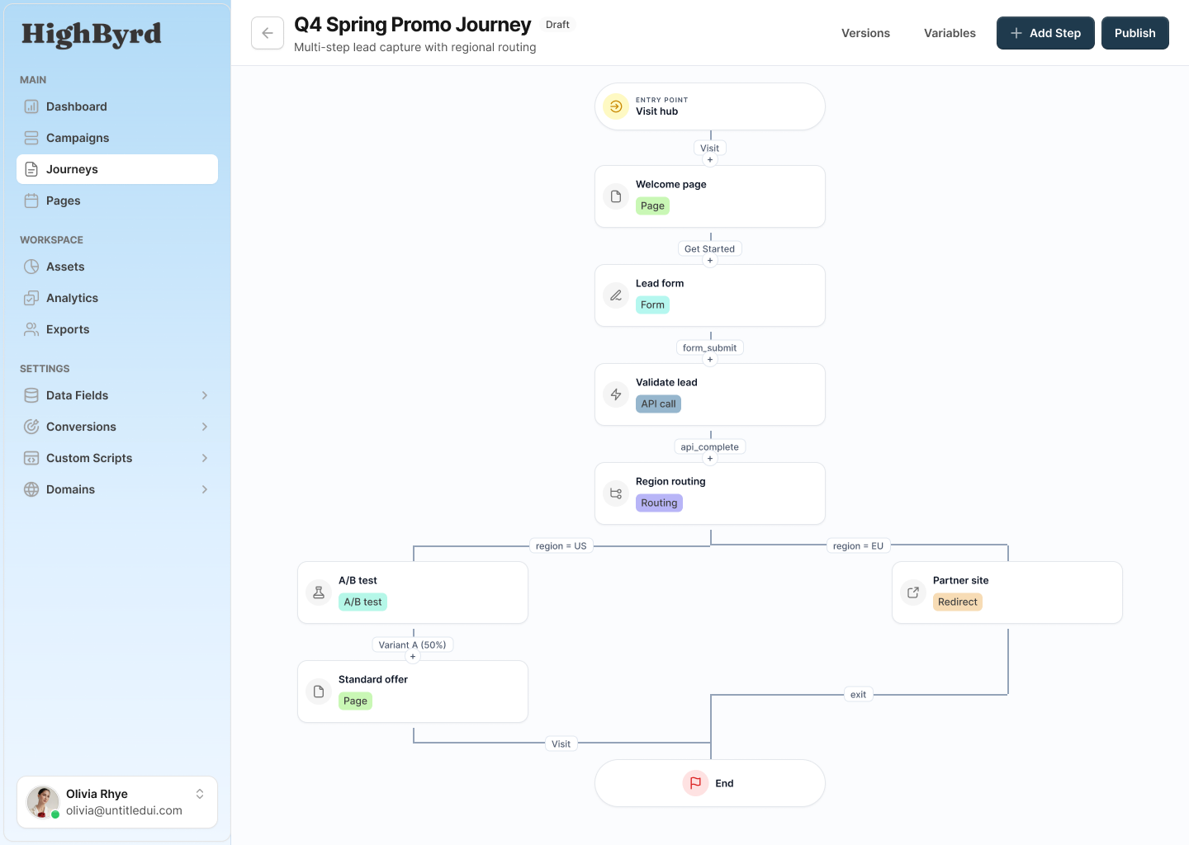Click Olivia Rhye avatar photo
This screenshot has height=845, width=1189.
43,802
